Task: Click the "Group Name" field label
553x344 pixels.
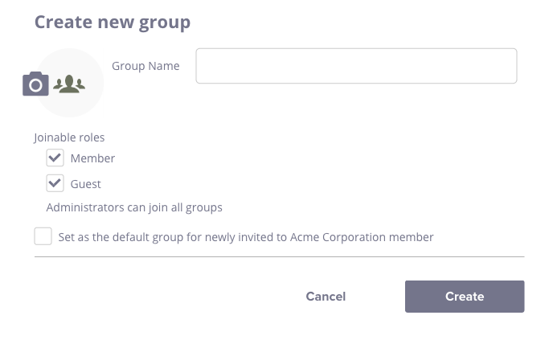Action: [145, 66]
